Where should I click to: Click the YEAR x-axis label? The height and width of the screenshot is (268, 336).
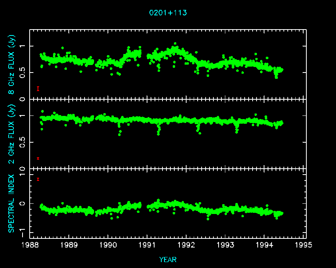168,260
